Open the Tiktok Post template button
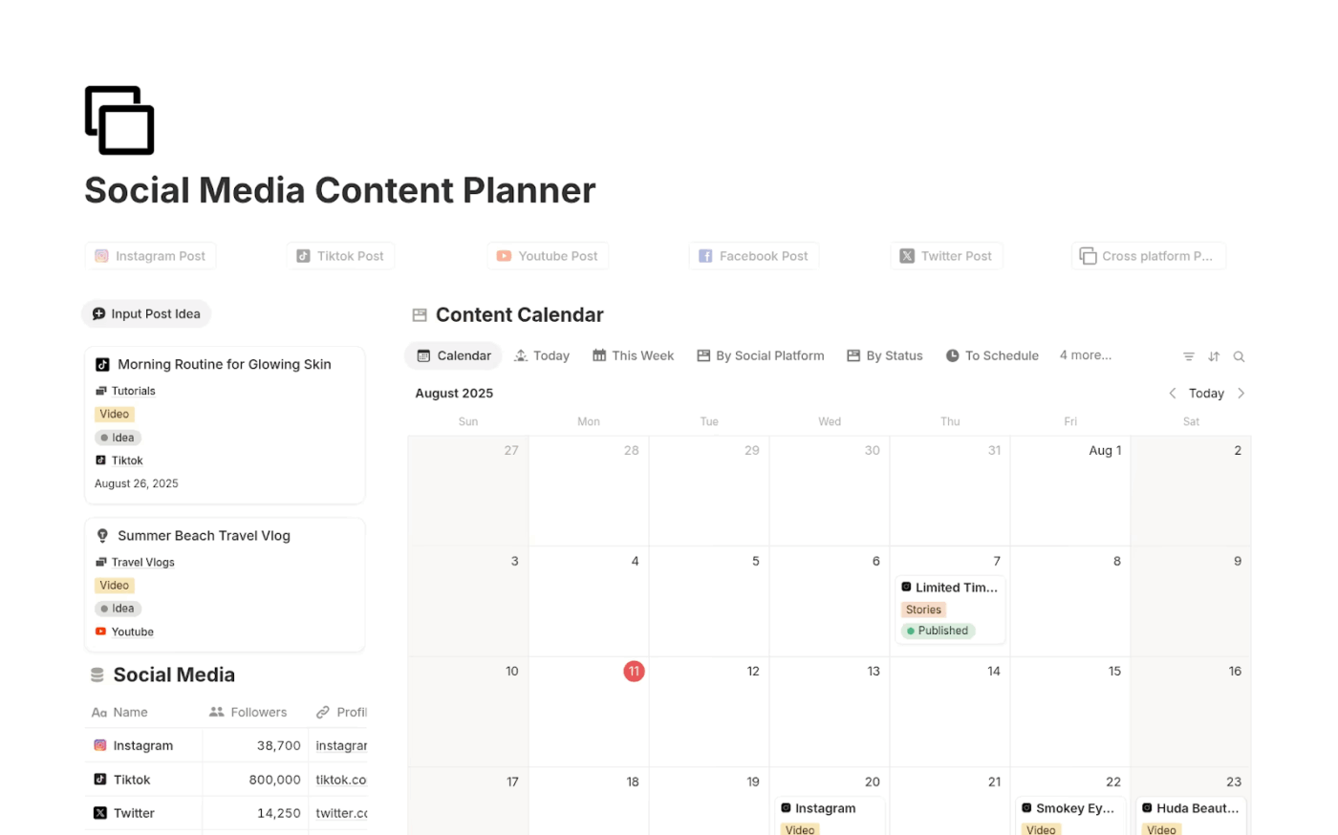 point(340,255)
